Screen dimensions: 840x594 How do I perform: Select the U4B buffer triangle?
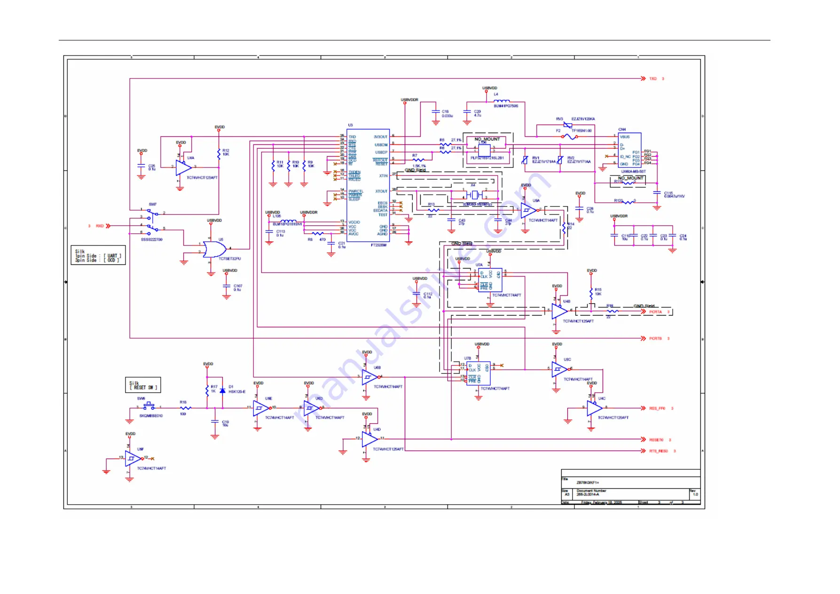coord(560,311)
